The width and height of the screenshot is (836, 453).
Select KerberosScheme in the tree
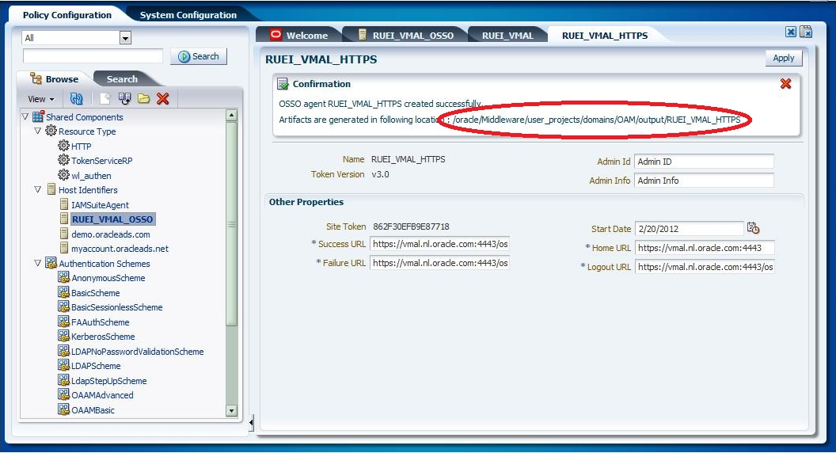(x=103, y=336)
